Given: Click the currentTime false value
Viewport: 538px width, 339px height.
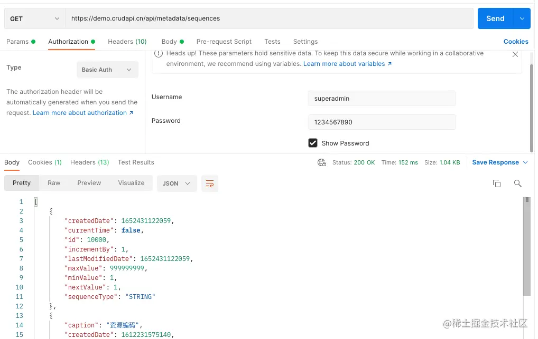Looking at the screenshot, I should tap(131, 230).
